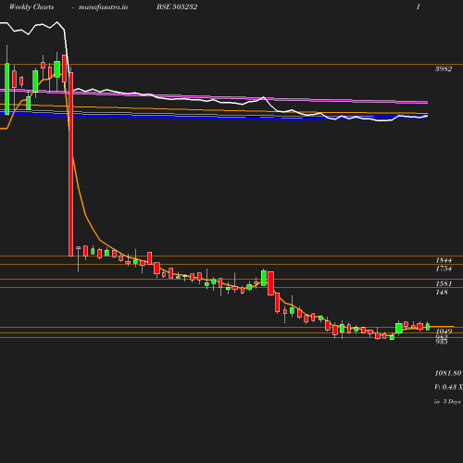
Task: Click the 1081.80 current price value
Action: 448,373
